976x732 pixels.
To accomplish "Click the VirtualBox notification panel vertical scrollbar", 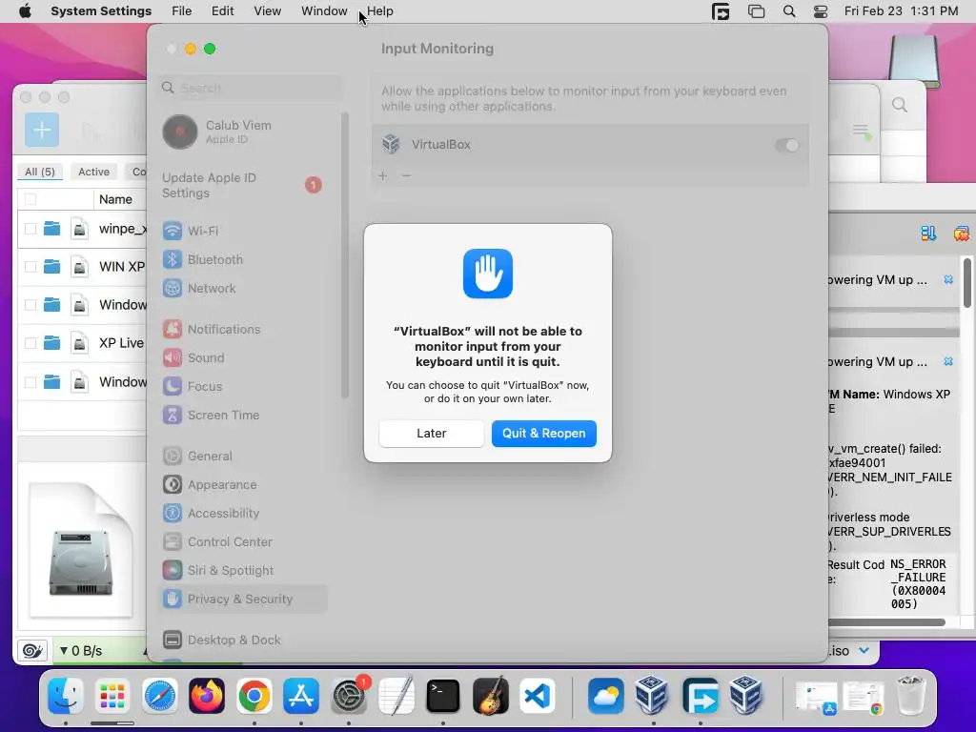I will click(x=966, y=283).
